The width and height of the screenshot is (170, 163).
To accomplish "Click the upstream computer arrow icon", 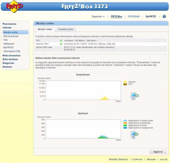I will point(135,135).
